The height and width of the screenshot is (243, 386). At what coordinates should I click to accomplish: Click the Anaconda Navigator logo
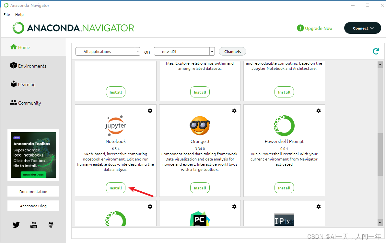pos(73,28)
